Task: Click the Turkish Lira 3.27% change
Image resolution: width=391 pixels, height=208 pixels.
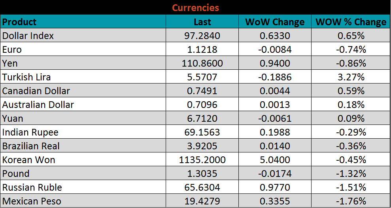Action: pyautogui.click(x=351, y=77)
